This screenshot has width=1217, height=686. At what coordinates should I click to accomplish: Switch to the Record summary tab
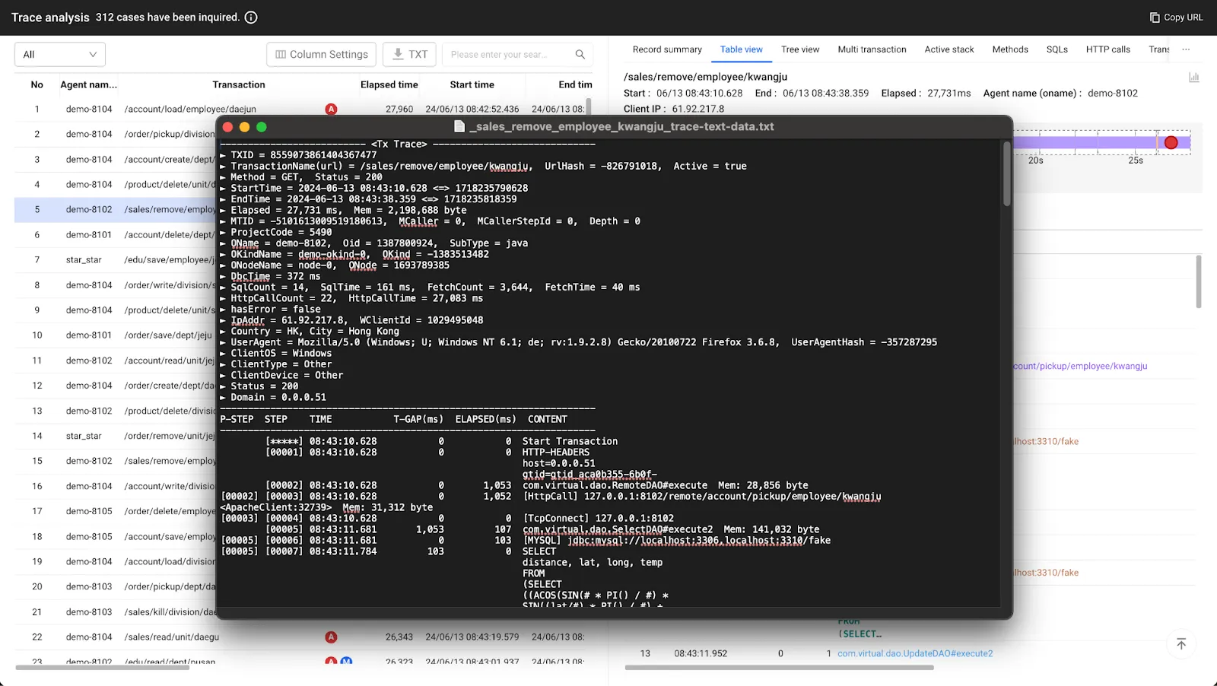click(x=667, y=49)
